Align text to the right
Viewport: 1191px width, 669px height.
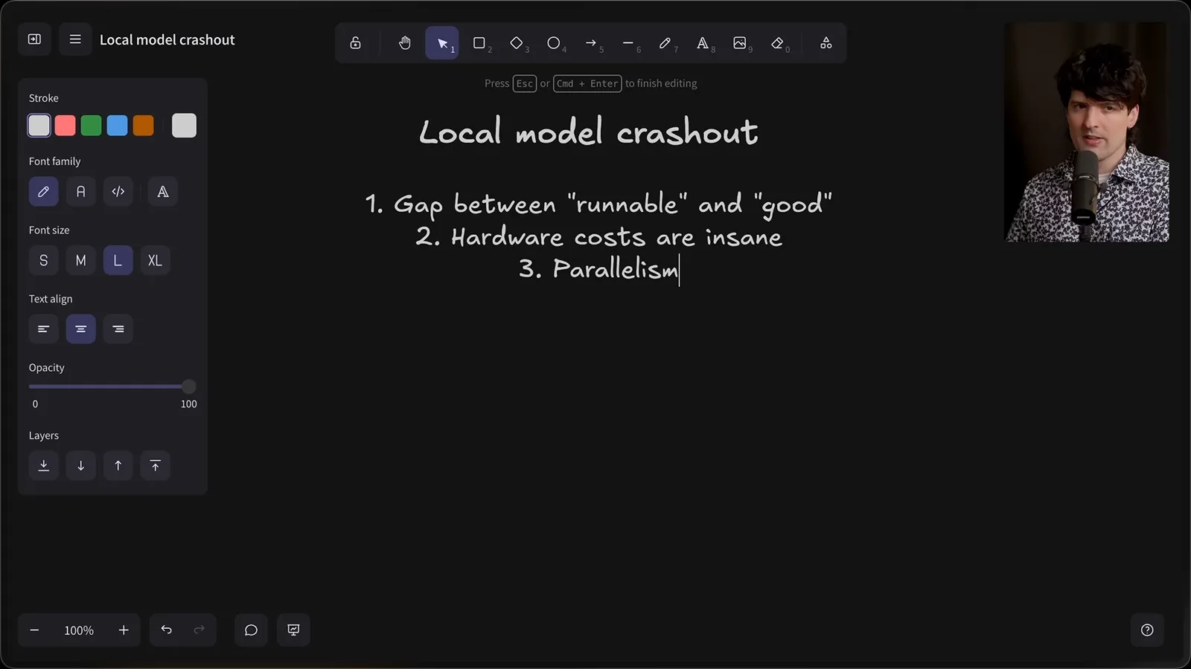point(118,329)
